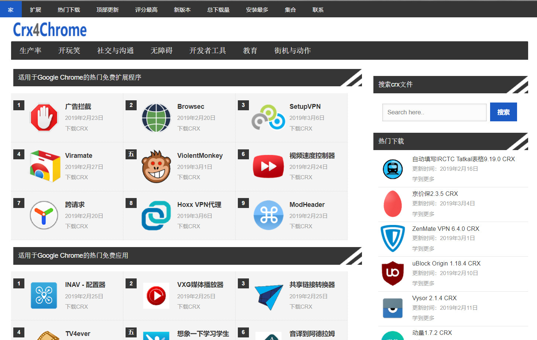This screenshot has height=340, width=537.
Task: Open ZenMate VPN 6.4.0 CRX link
Action: click(446, 229)
